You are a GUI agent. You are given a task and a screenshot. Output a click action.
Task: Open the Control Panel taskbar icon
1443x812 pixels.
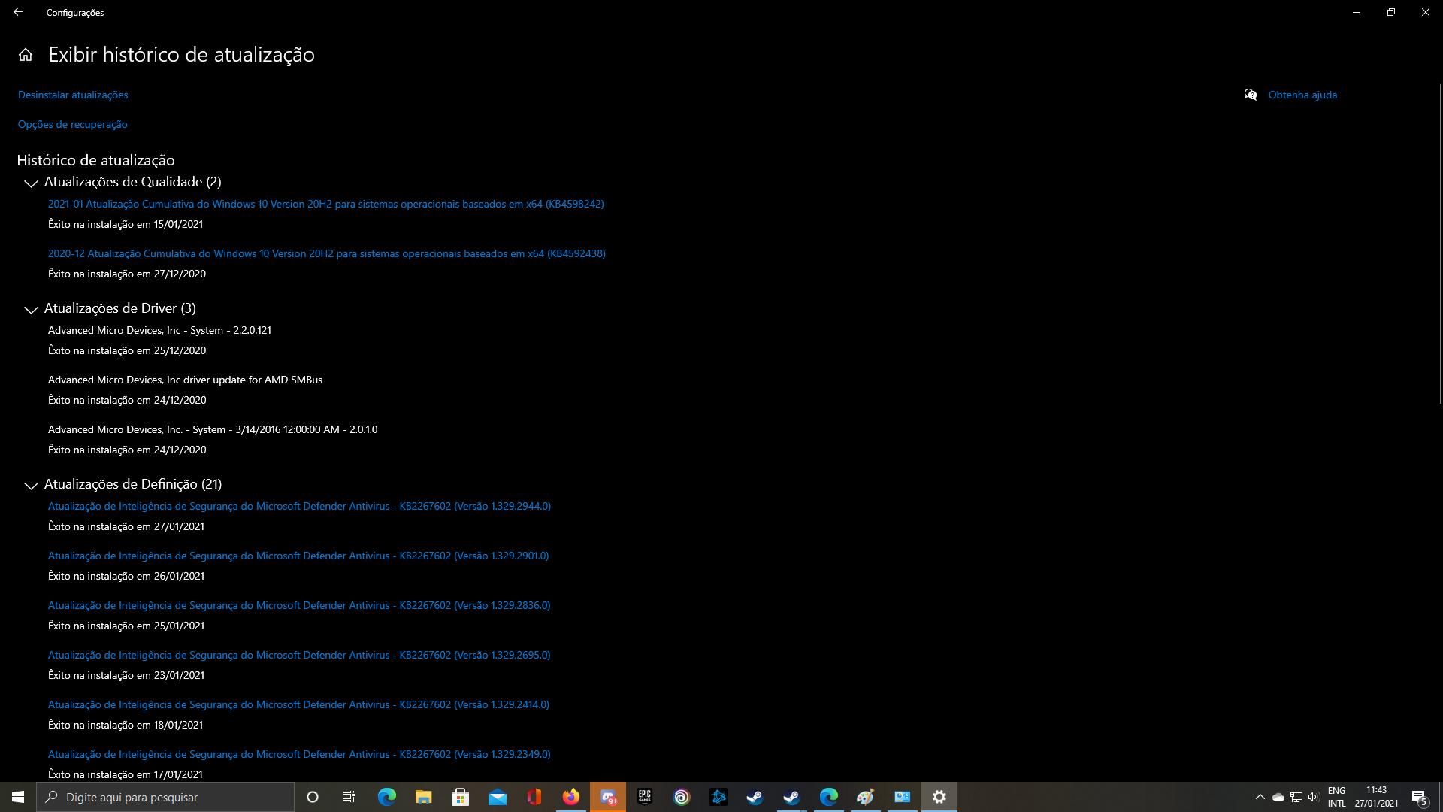point(903,797)
